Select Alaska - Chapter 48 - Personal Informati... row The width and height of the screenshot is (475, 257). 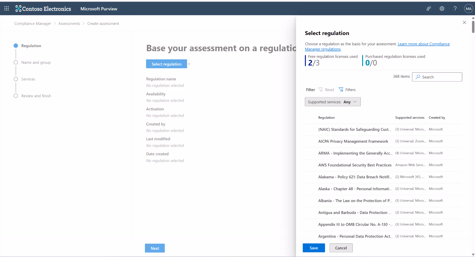coord(383,189)
